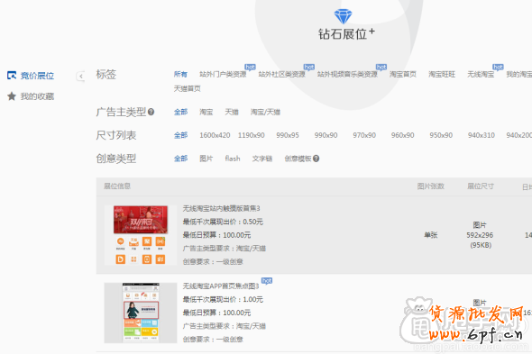Select size 990x95

288,135
